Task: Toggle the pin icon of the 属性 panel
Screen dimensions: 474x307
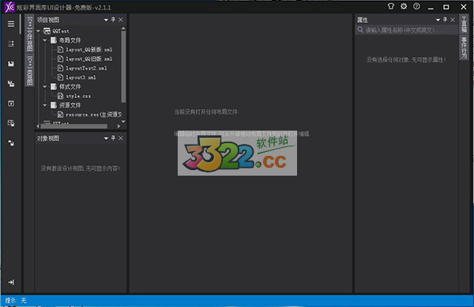Action: pos(445,20)
